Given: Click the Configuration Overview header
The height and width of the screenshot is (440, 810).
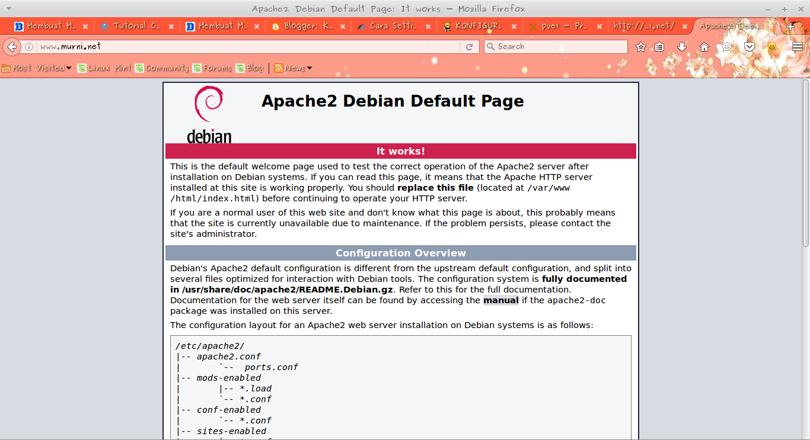Looking at the screenshot, I should (401, 253).
